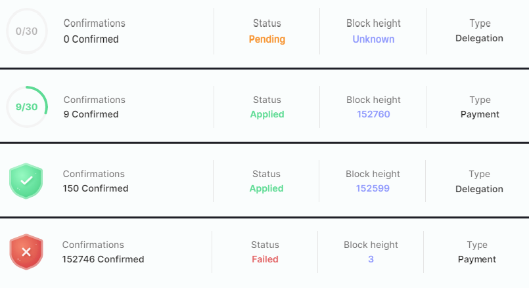
Task: Click the red failed shield icon
Action: coord(26,252)
